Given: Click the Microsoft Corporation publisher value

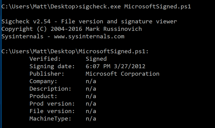Looking at the screenshot, I should click(122, 74).
